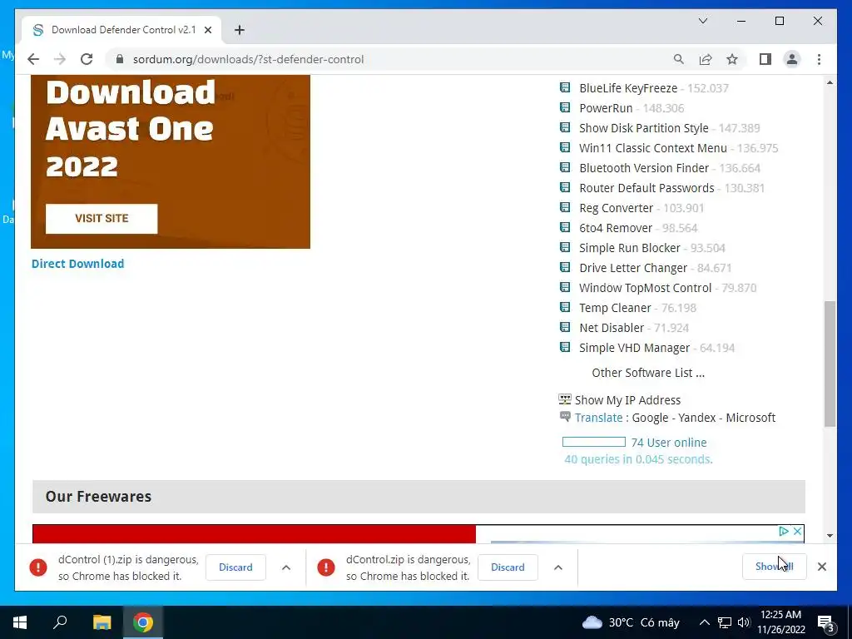
Task: Close the banner ad with X
Action: click(797, 532)
